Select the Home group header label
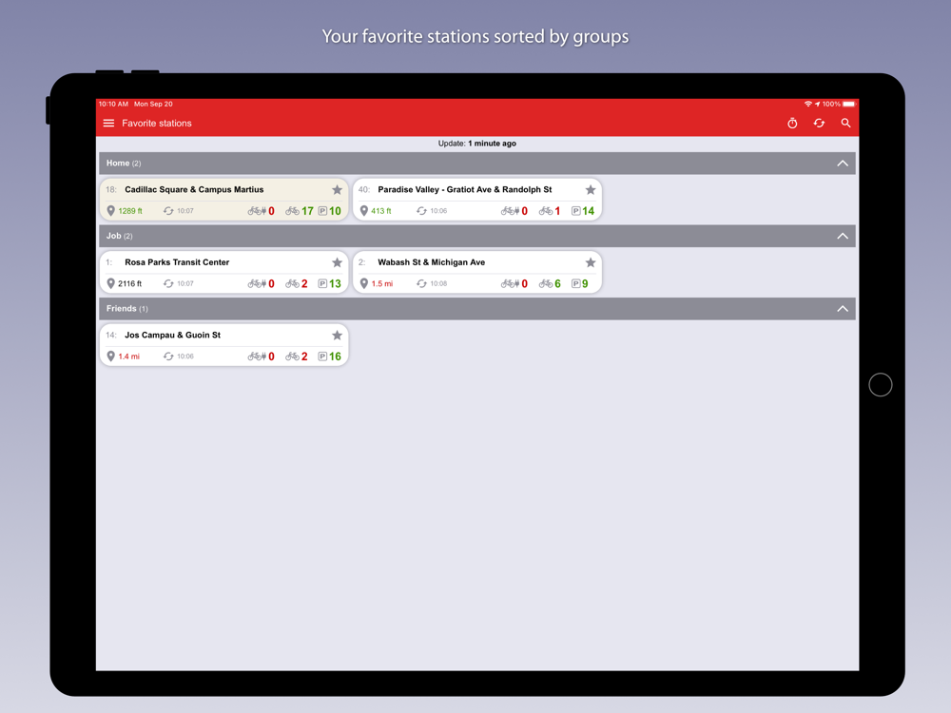951x713 pixels. (x=124, y=164)
